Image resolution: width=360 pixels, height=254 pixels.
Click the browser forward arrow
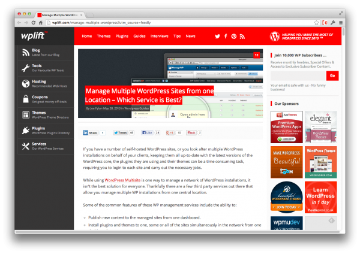(26, 23)
